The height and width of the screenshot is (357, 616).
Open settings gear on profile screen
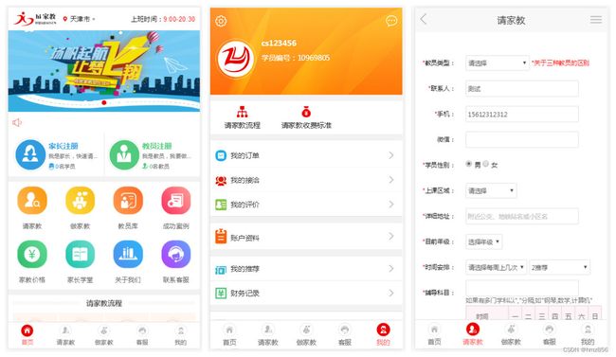pyautogui.click(x=221, y=21)
